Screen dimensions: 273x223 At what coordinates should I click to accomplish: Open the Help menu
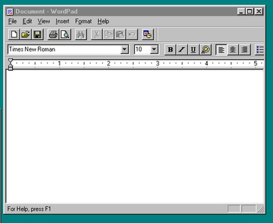pyautogui.click(x=103, y=22)
